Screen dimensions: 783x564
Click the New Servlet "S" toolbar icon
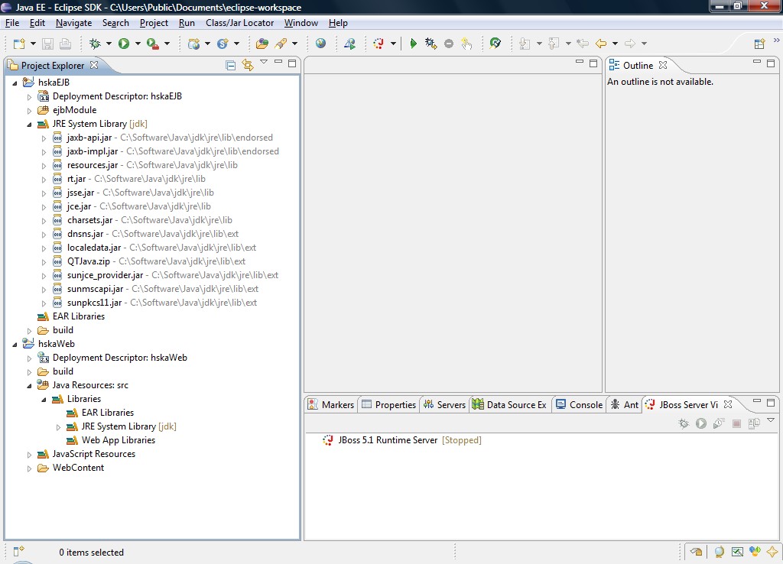tap(223, 44)
